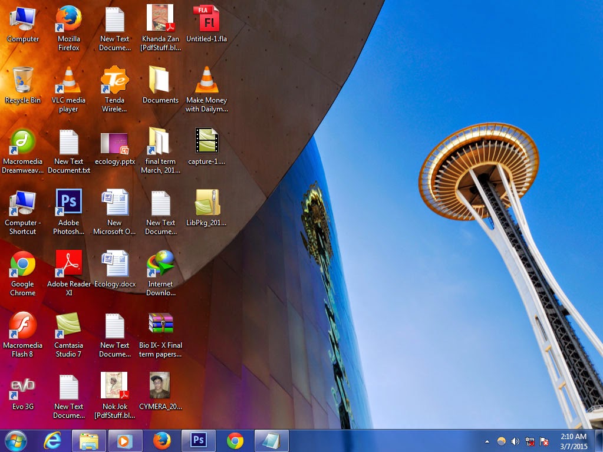Select the Tenda Wireless shortcut icon

coord(114,89)
